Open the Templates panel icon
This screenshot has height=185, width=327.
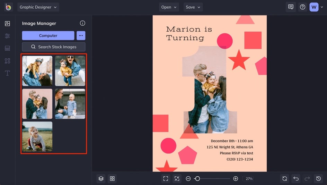[7, 48]
